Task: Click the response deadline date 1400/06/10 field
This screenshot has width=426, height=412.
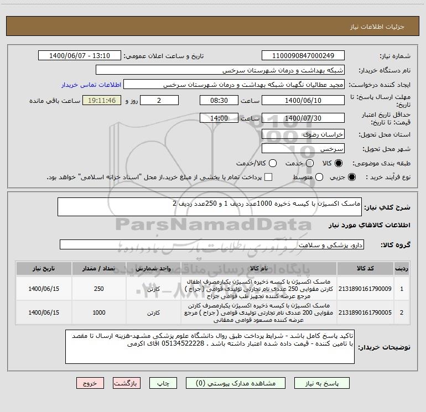Action: [x=303, y=100]
